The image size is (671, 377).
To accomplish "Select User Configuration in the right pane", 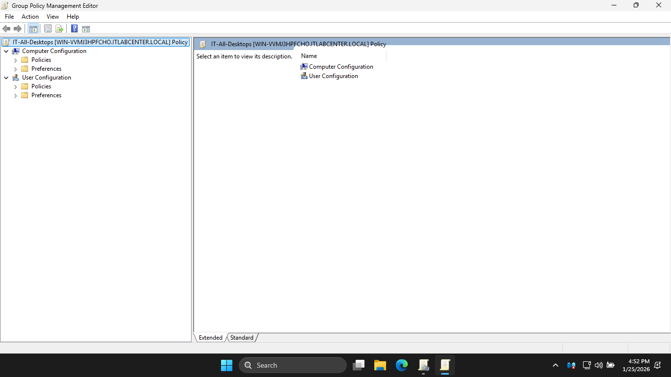I will click(x=333, y=76).
